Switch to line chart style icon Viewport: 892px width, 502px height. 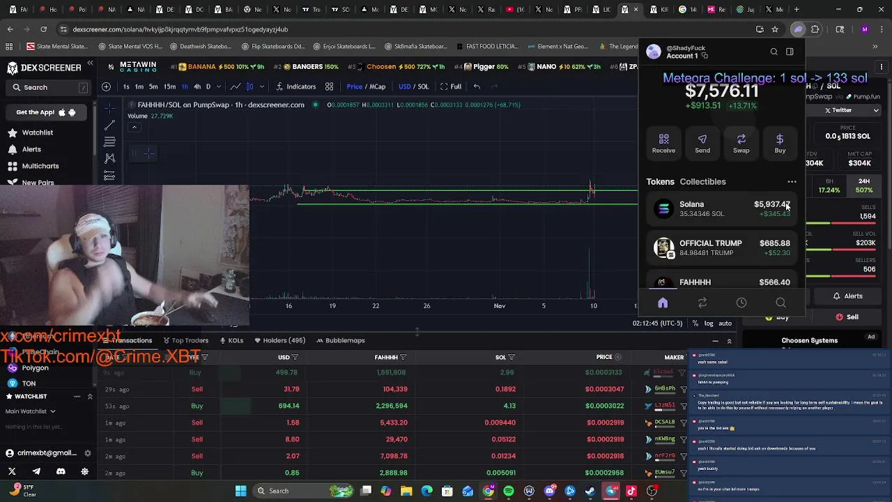click(236, 86)
